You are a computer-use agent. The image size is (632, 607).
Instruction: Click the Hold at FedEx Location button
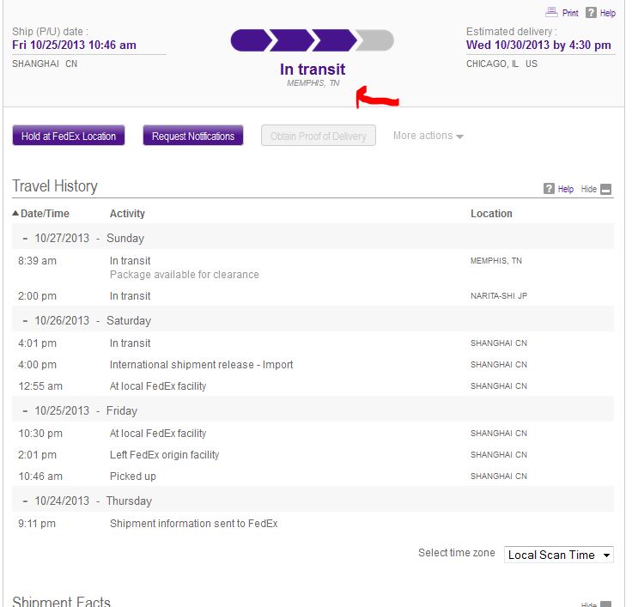[x=69, y=136]
